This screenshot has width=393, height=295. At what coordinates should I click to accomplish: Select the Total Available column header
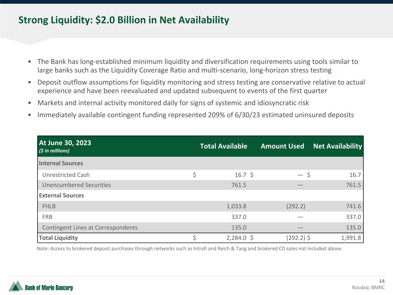click(223, 146)
